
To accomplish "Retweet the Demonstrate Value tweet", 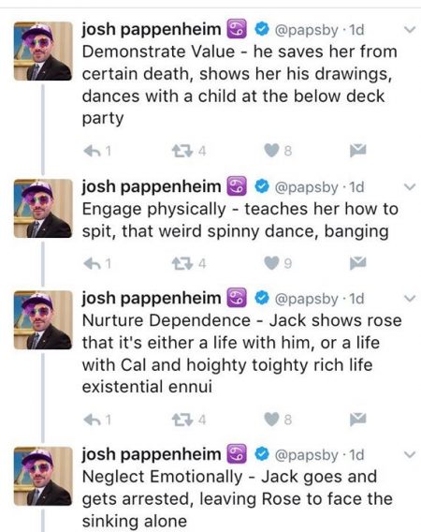I will pyautogui.click(x=182, y=151).
